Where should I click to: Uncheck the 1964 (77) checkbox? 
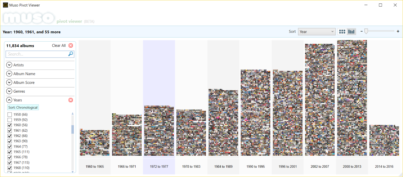click(10, 147)
